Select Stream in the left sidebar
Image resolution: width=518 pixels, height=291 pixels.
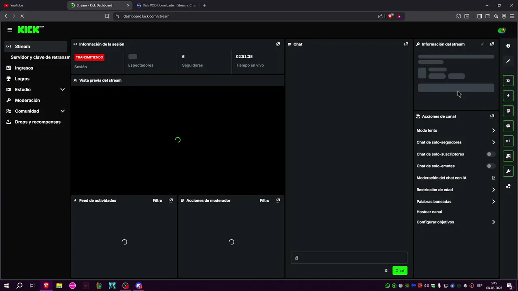(36, 46)
